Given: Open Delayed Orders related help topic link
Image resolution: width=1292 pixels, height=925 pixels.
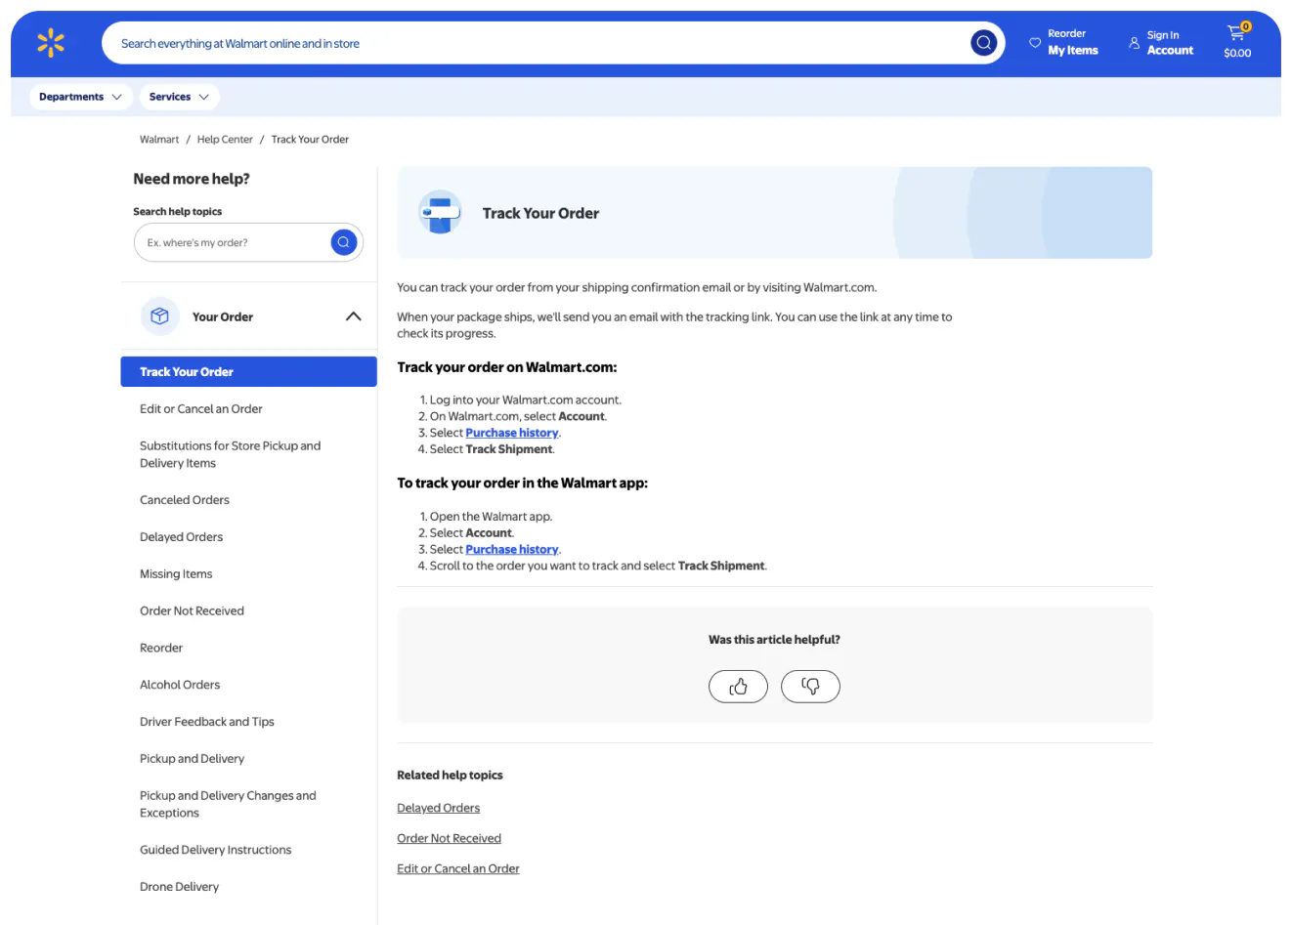Looking at the screenshot, I should [x=438, y=808].
